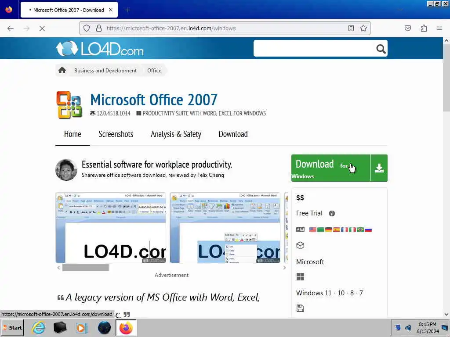
Task: Click the LO4D.com logo
Action: (x=100, y=48)
